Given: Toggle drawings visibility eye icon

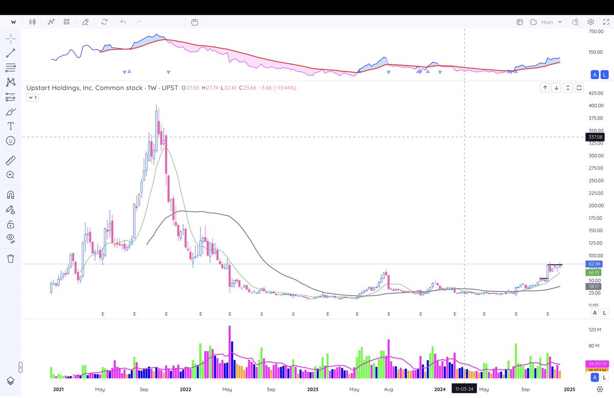Looking at the screenshot, I should (x=11, y=238).
